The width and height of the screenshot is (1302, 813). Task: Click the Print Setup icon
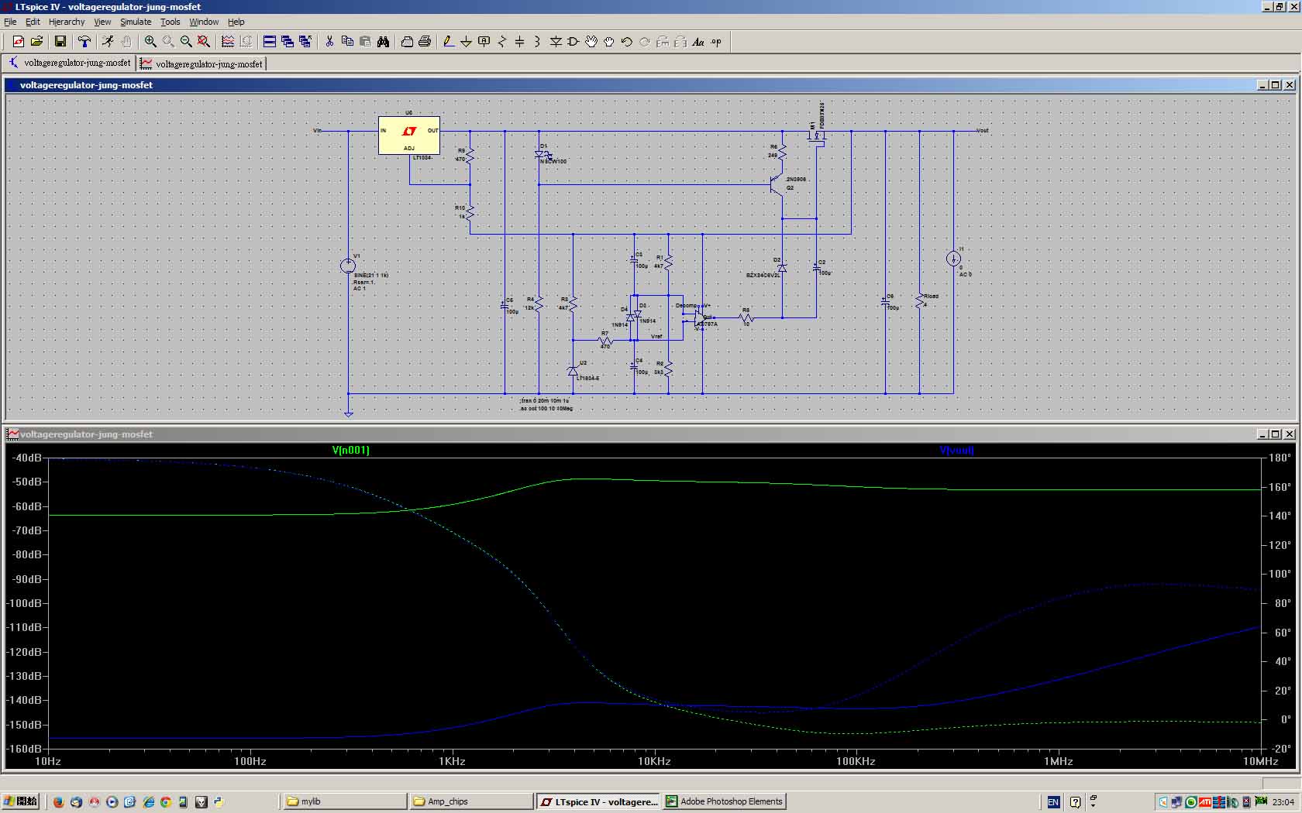(407, 42)
